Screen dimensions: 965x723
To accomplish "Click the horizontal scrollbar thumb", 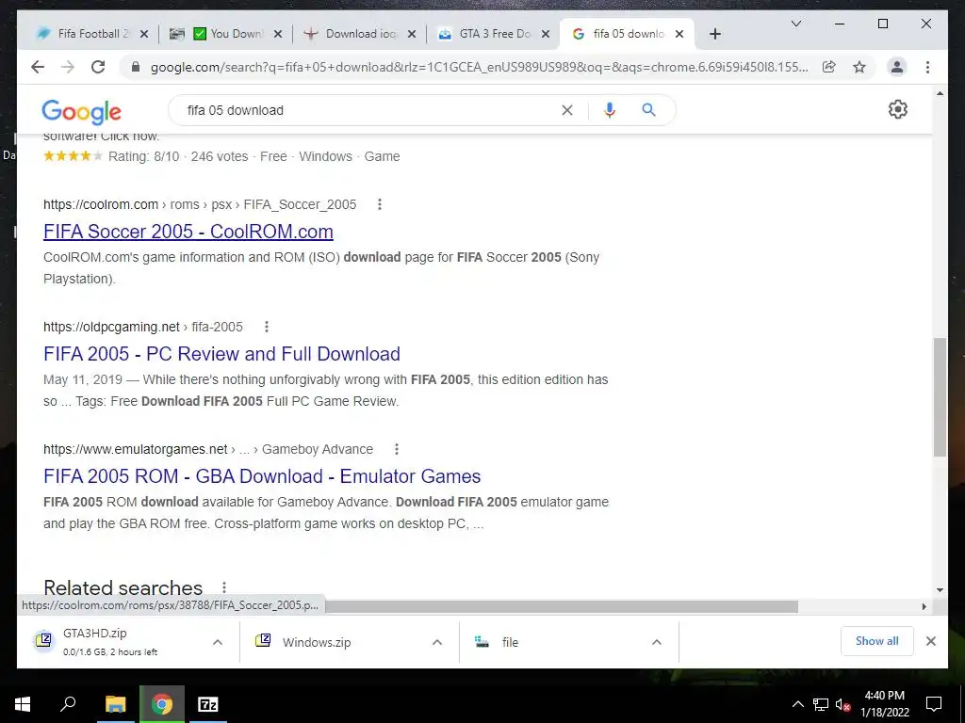I will click(562, 607).
